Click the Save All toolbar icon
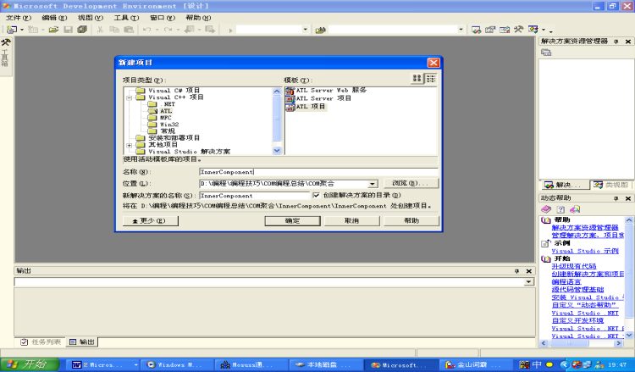The height and width of the screenshot is (372, 635). pyautogui.click(x=82, y=30)
